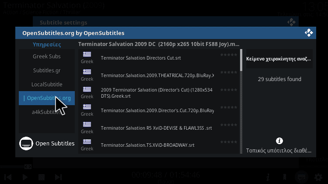Viewport: 328px width, 184px height.
Task: Click the star rating of TS.XViD-BROADWAY row
Action: click(229, 142)
